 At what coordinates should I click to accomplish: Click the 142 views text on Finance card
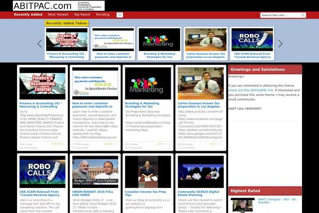(x=26, y=144)
